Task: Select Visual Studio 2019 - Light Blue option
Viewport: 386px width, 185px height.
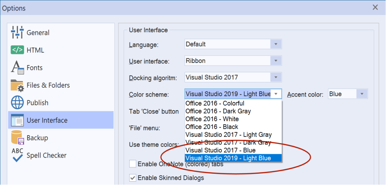Action: click(x=233, y=158)
